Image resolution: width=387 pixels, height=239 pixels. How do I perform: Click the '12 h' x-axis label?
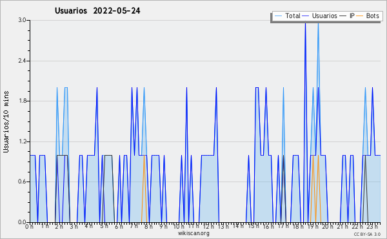click(x=208, y=226)
